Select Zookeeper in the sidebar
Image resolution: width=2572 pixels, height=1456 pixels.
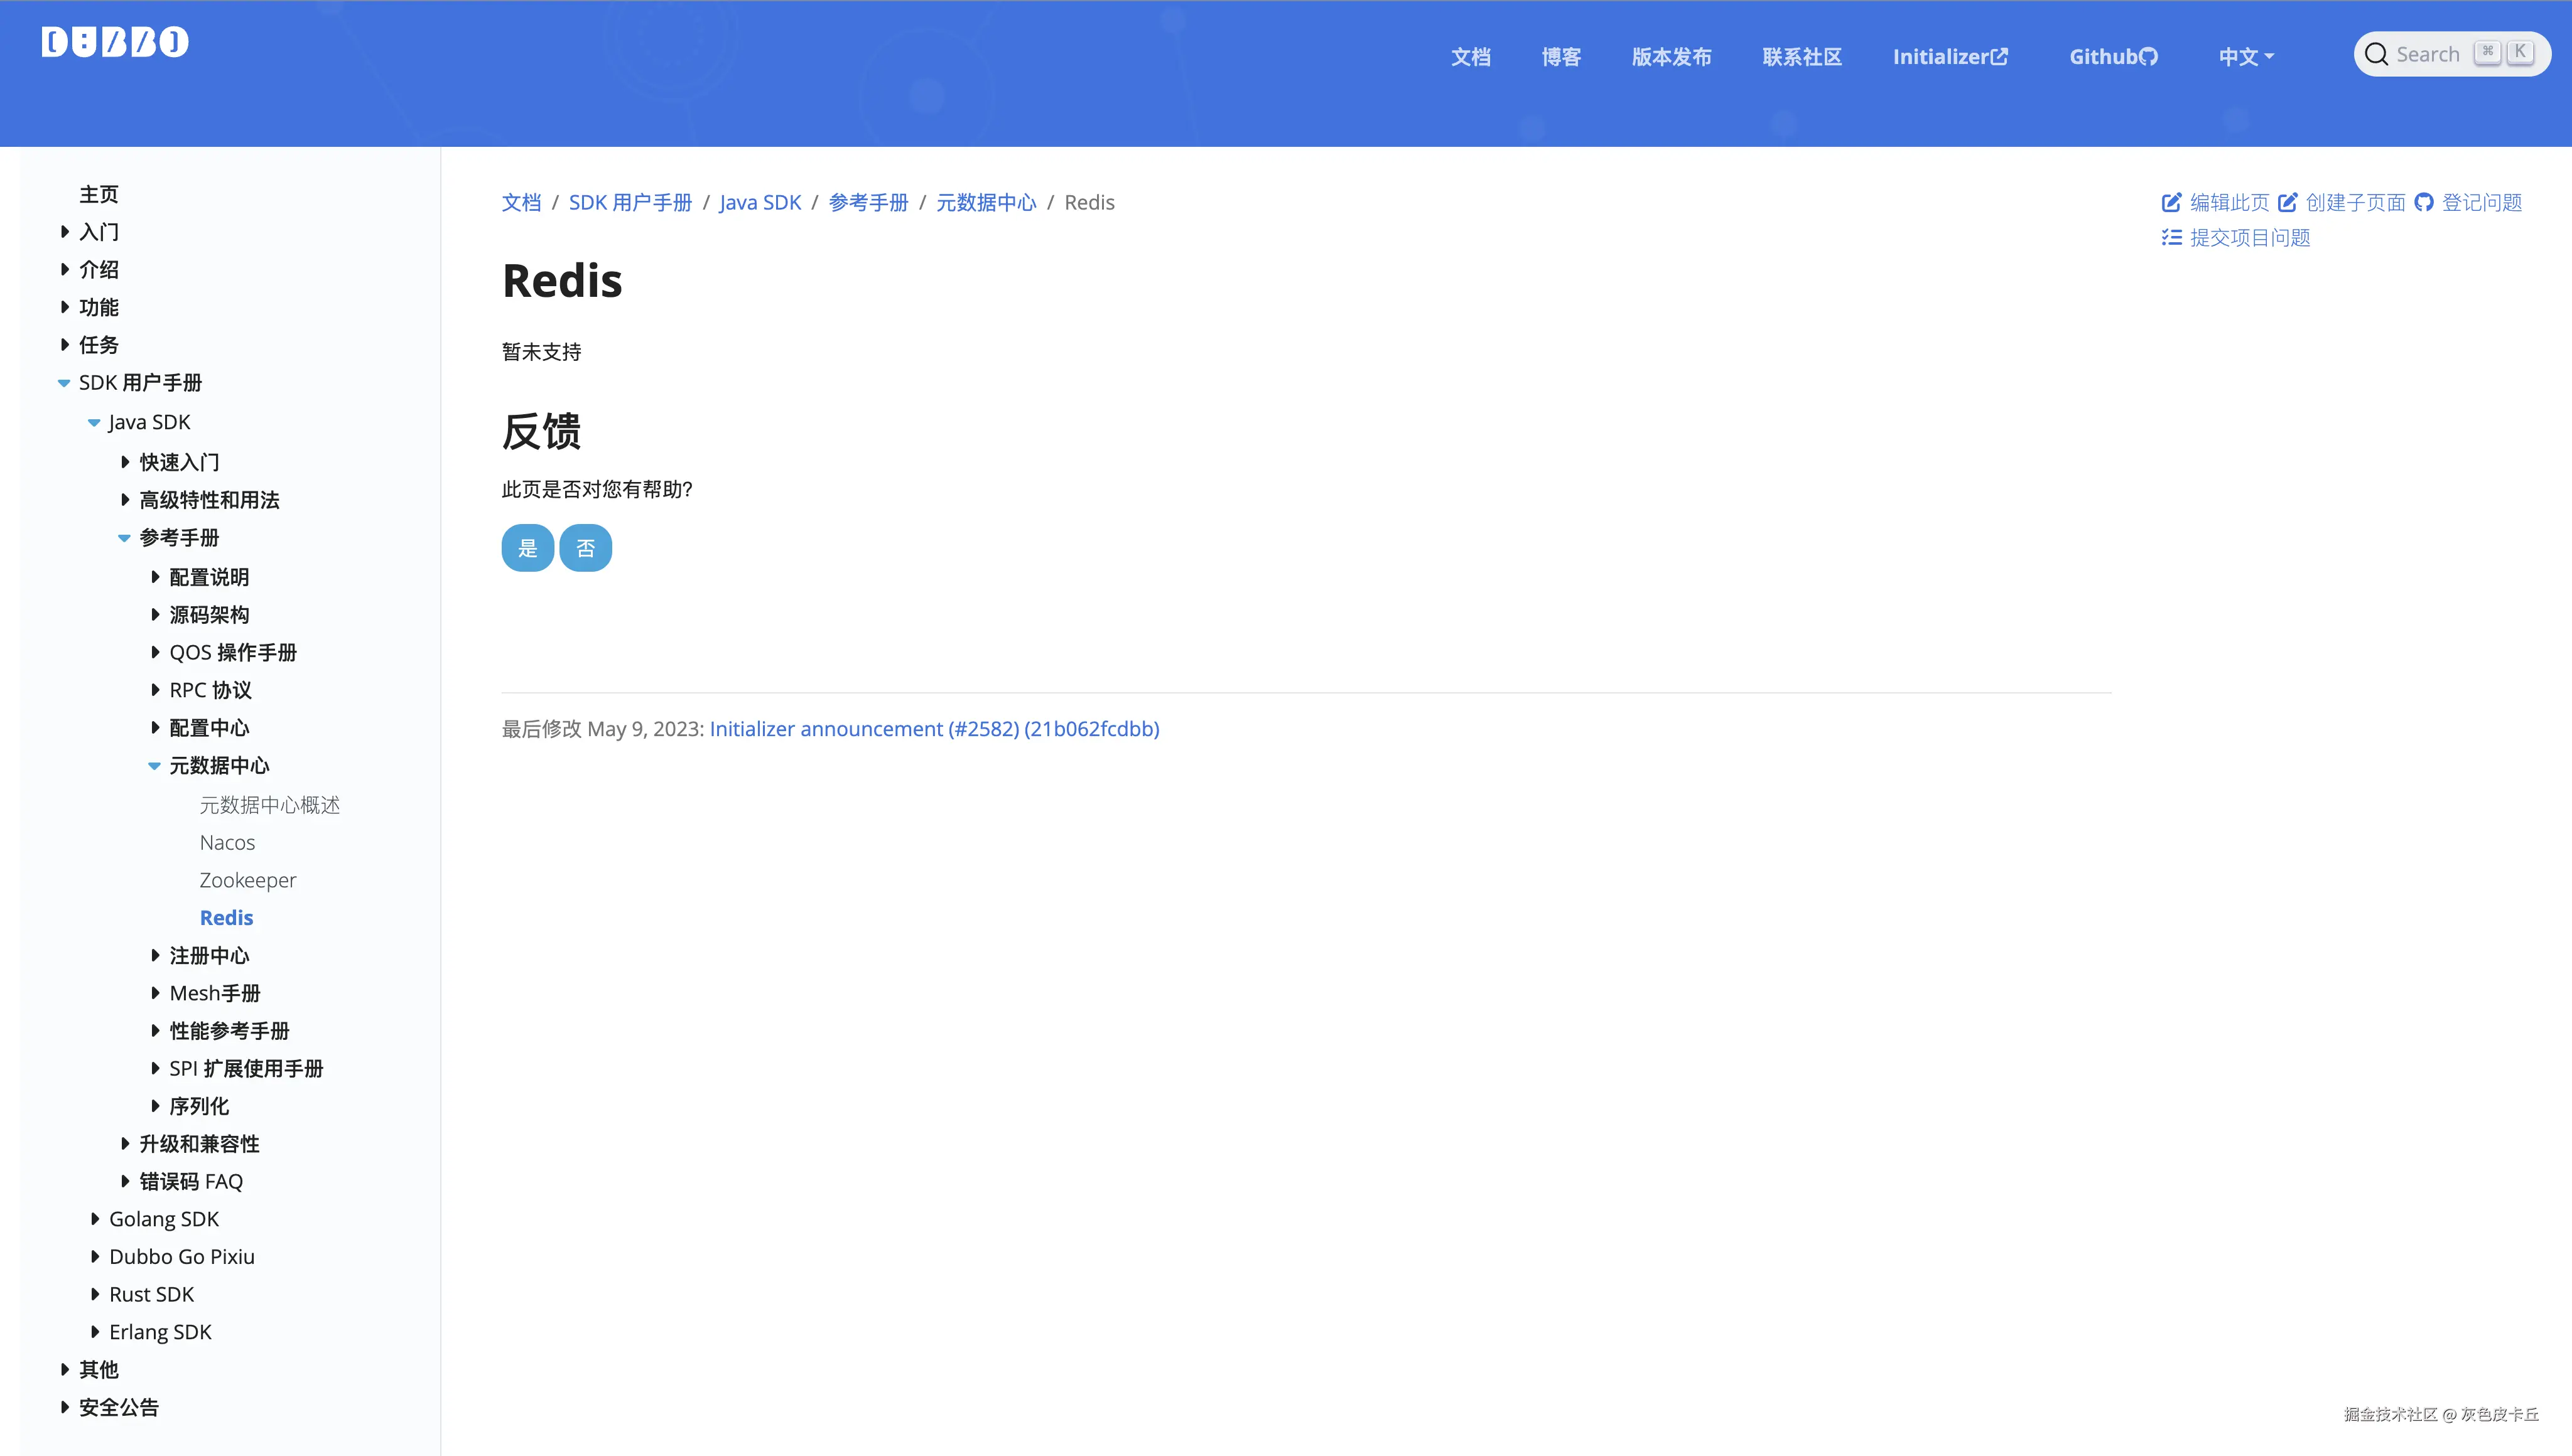(x=247, y=880)
